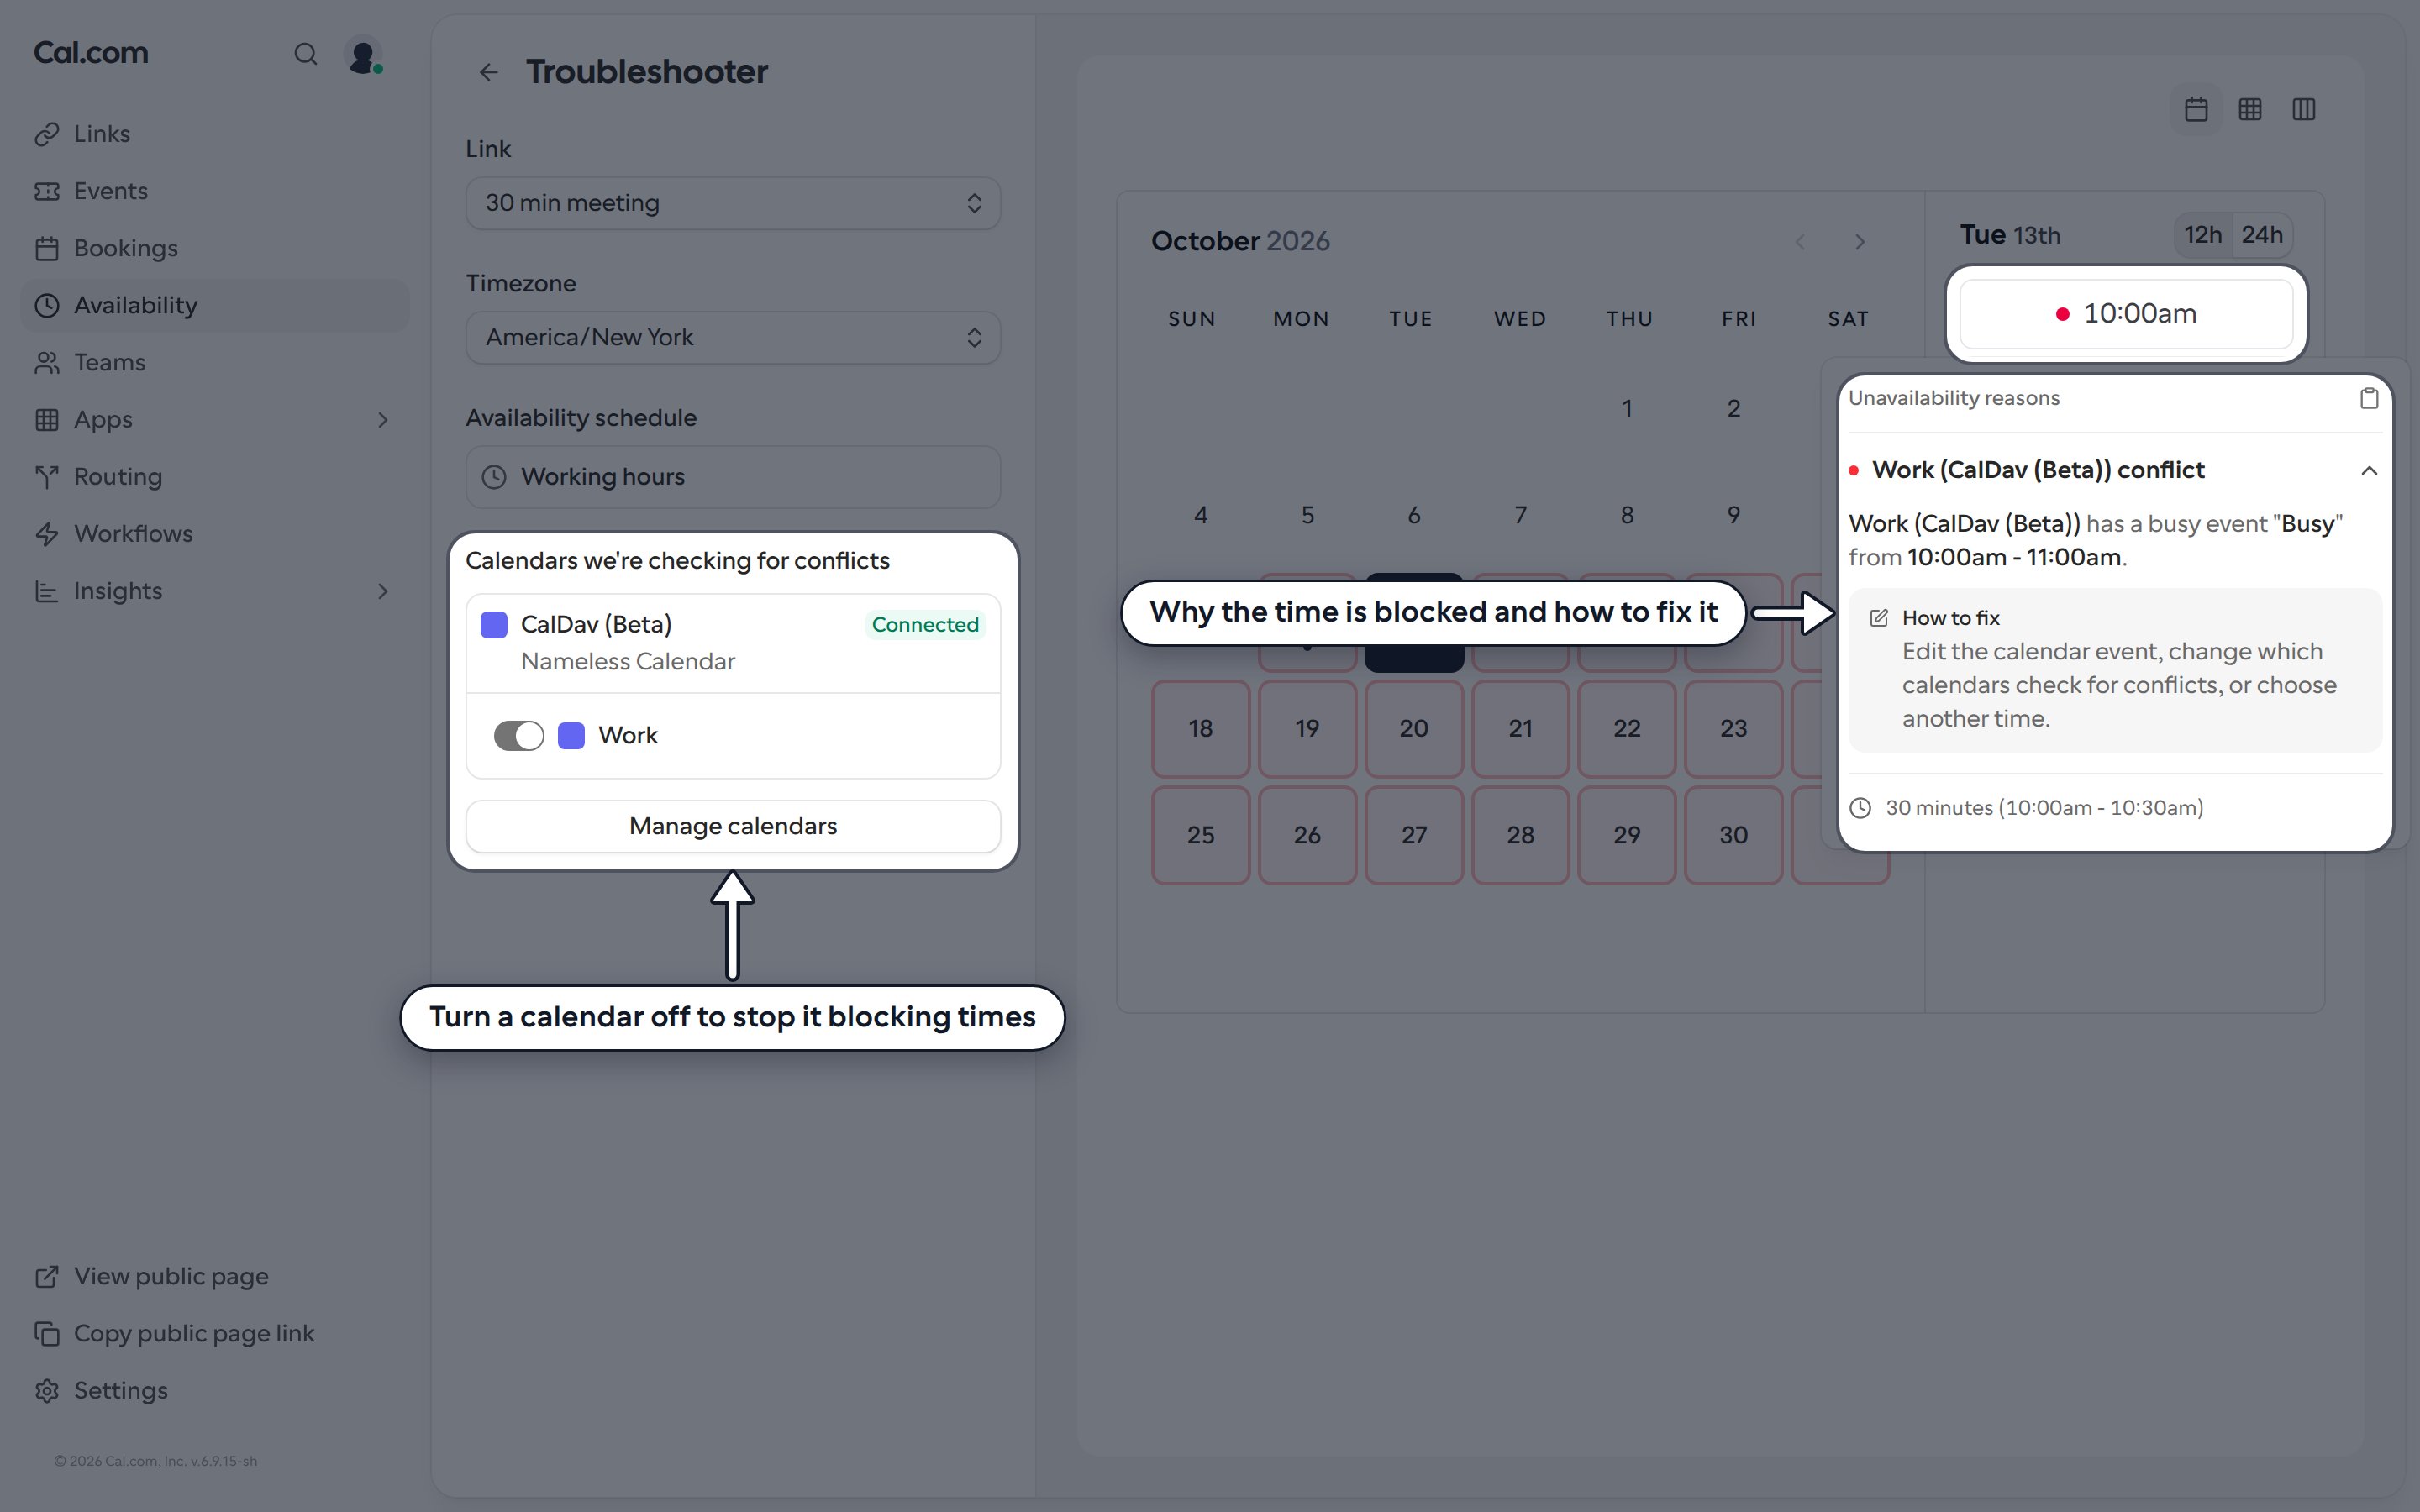Screen dimensions: 2420x1512
Task: Open Availability in the sidebar
Action: click(215, 305)
